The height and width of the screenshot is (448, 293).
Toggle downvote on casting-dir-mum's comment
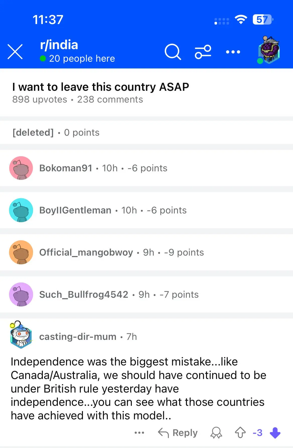(275, 432)
